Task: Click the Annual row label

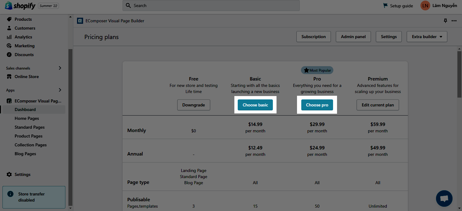Action: [135, 154]
